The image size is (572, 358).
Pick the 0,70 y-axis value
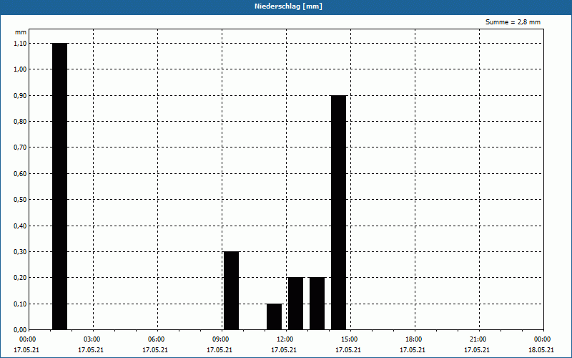21,147
